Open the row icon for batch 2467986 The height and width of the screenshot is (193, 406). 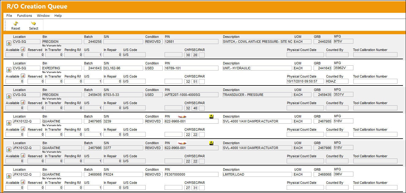coord(9,150)
